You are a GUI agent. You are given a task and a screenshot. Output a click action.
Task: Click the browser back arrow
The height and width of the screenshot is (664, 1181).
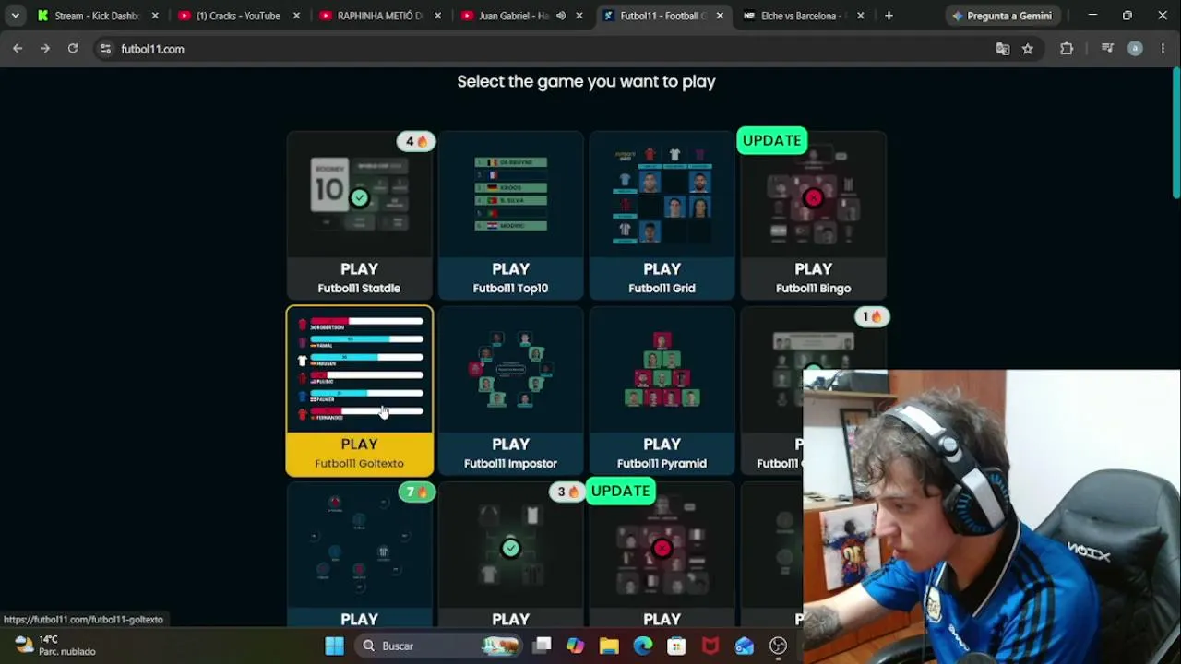18,49
